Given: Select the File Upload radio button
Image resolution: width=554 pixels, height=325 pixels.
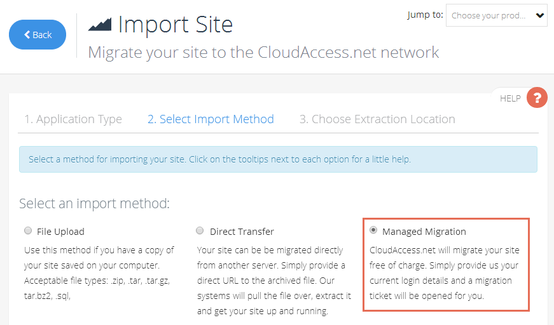Looking at the screenshot, I should [x=28, y=230].
